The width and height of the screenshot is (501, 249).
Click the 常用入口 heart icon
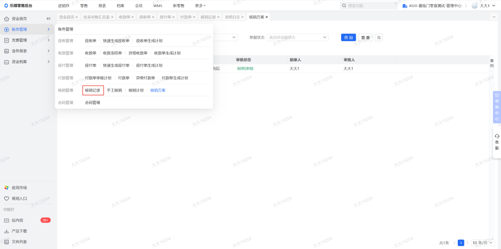(7, 198)
